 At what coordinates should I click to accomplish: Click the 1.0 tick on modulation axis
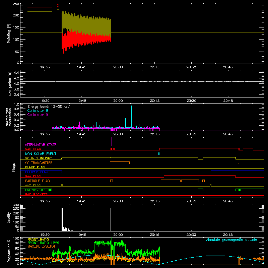pyautogui.click(x=16, y=104)
